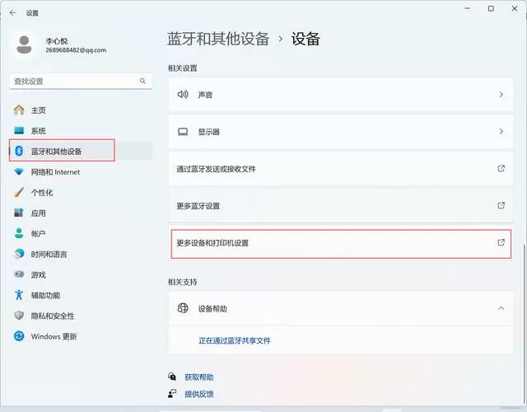Click the 设备帮助 label
527x412 pixels.
click(x=212, y=308)
